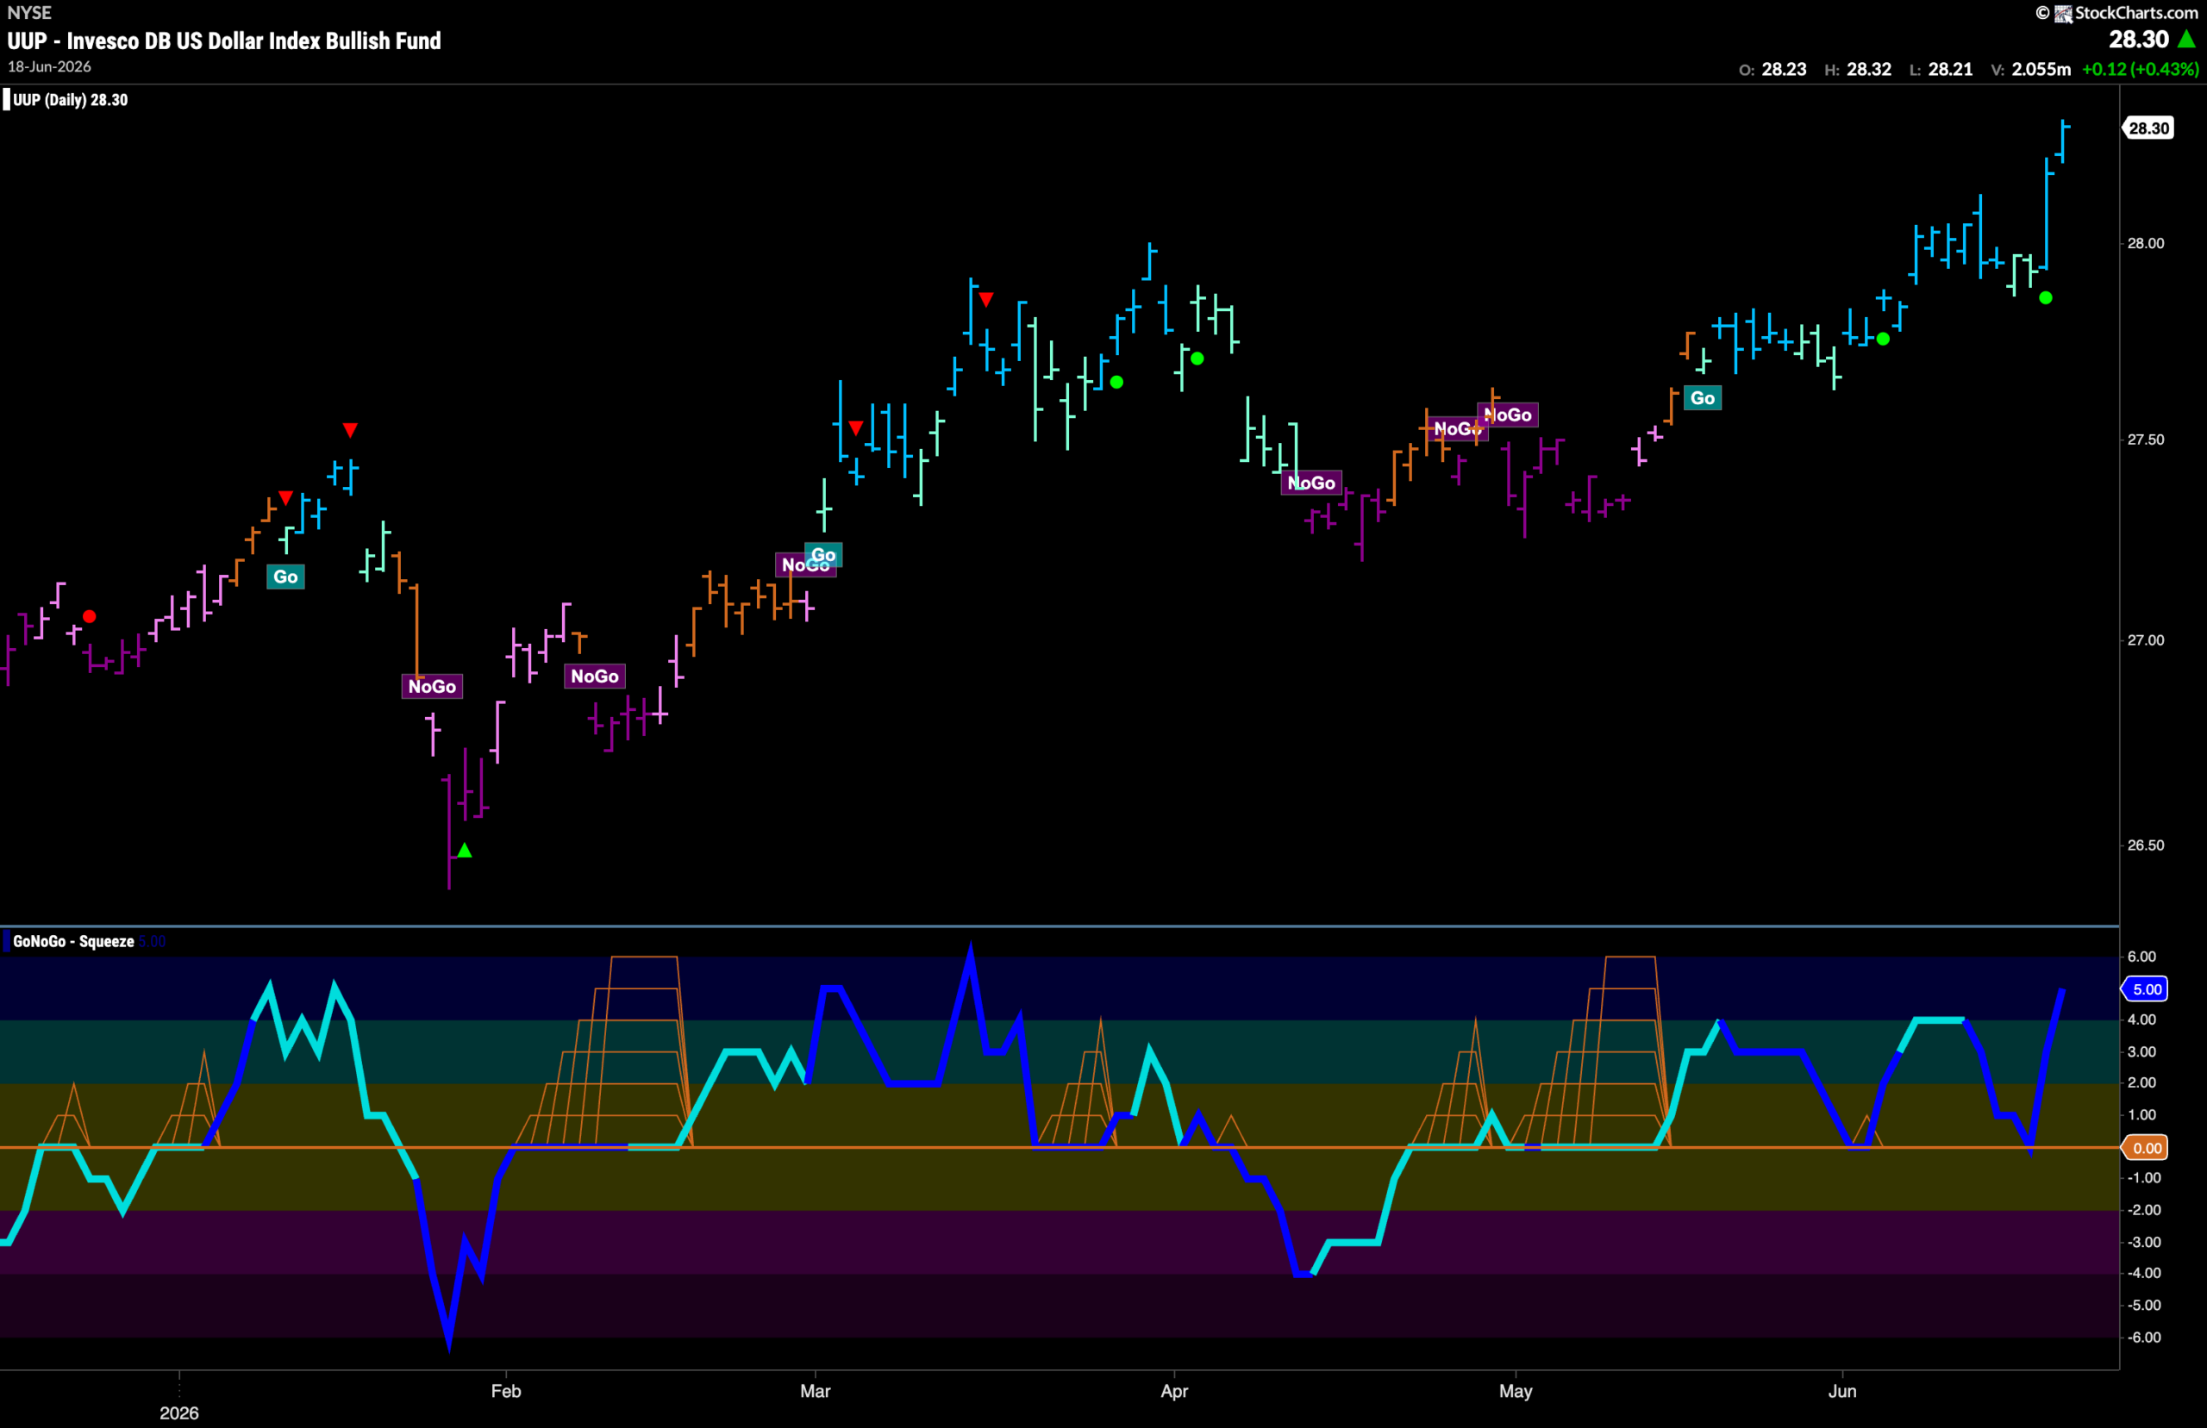Click the Jun label on the time axis
The image size is (2207, 1428).
pyautogui.click(x=1842, y=1391)
